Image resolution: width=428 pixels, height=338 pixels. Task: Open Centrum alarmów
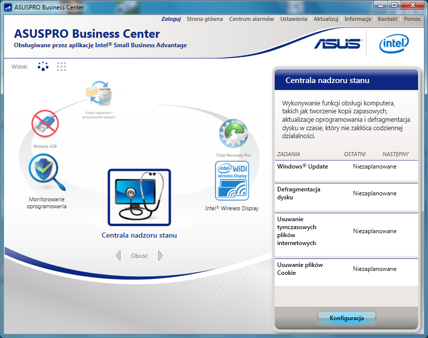tap(251, 19)
